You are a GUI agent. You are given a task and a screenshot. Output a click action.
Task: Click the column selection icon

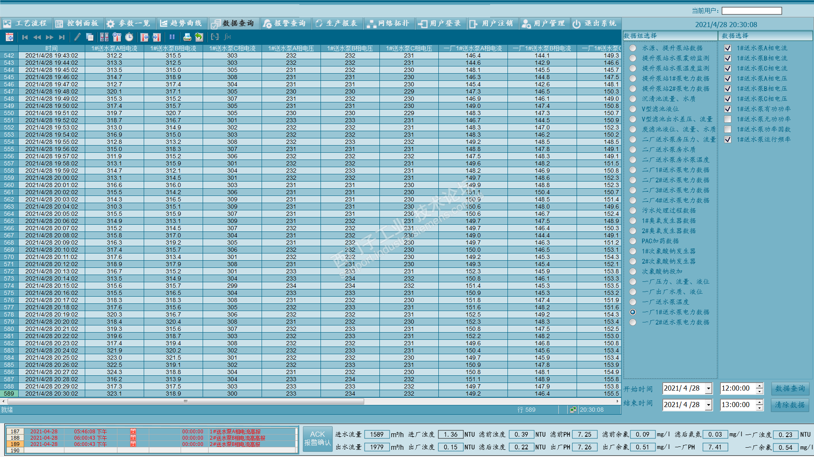point(117,37)
